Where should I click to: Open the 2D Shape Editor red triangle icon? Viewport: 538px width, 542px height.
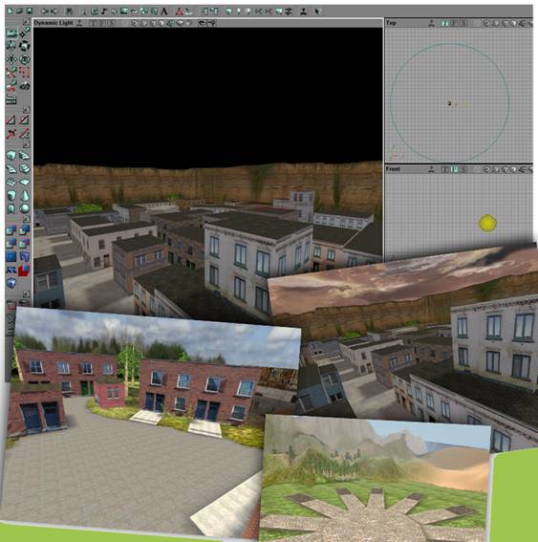point(179,11)
